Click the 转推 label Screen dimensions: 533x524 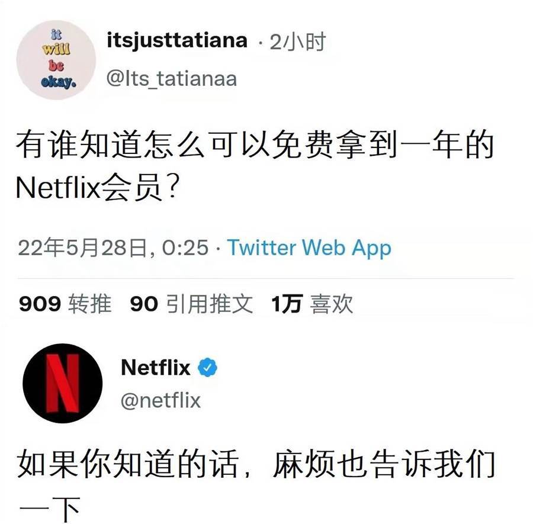click(x=90, y=304)
